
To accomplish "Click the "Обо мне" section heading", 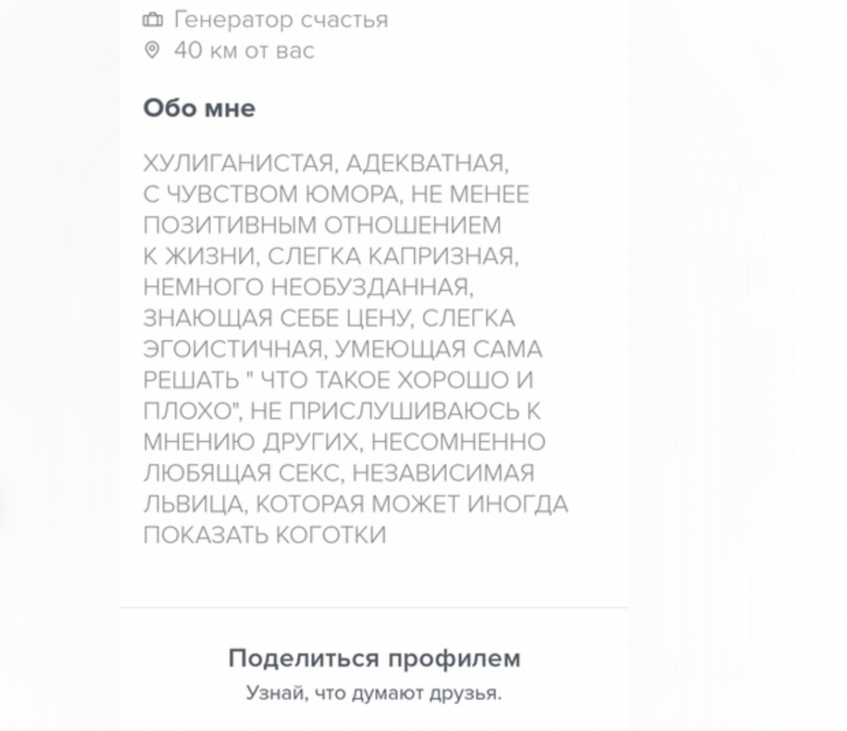I will (x=199, y=108).
